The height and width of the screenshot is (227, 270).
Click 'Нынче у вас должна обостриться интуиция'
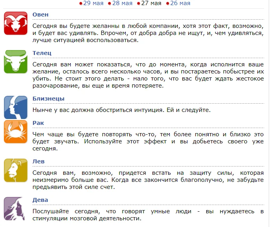(97, 110)
